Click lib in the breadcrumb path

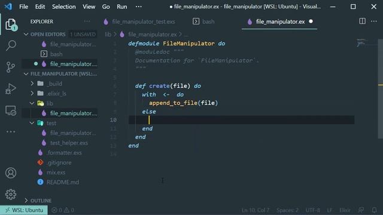(108, 35)
